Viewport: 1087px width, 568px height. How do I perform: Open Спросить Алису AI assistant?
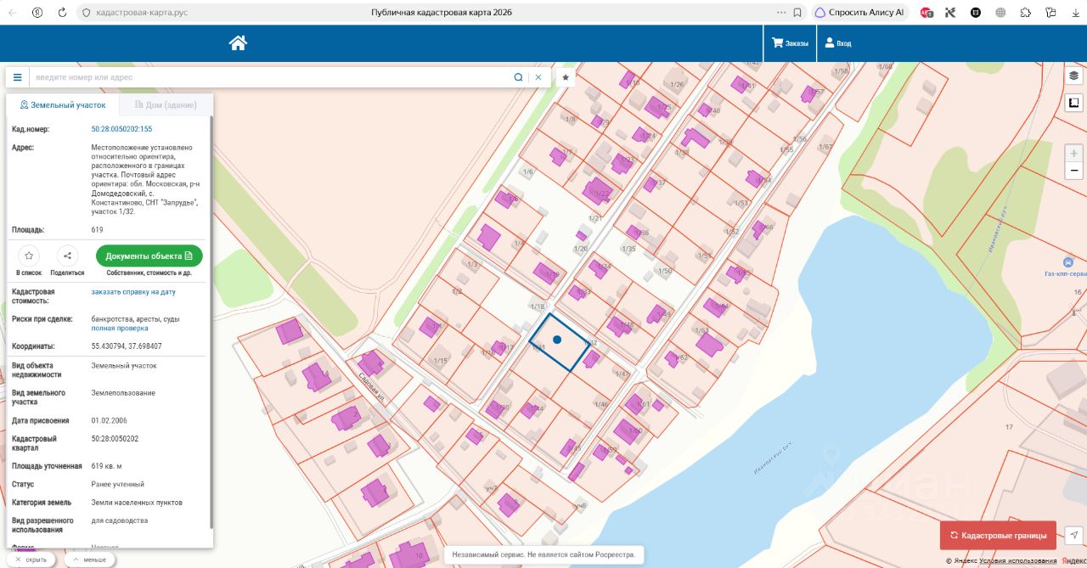(x=859, y=13)
